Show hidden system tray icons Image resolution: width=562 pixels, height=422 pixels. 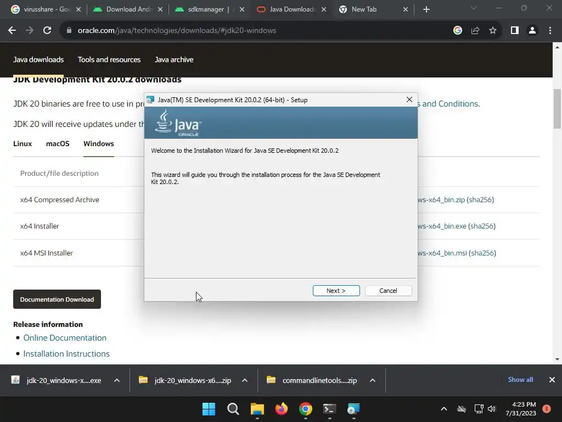tap(443, 409)
